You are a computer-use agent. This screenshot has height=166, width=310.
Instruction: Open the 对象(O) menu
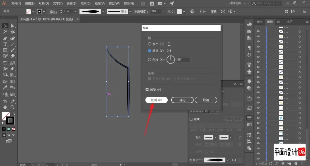pyautogui.click(x=44, y=3)
